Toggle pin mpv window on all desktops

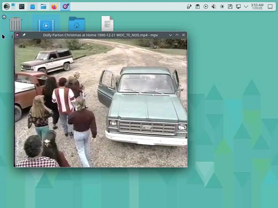(x=24, y=35)
